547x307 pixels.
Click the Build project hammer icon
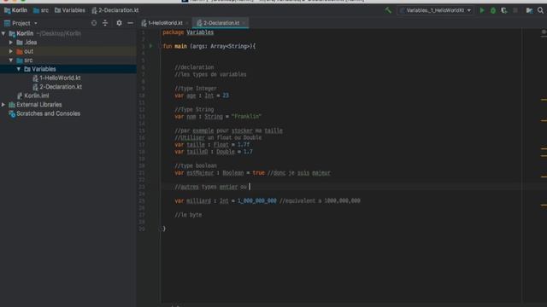(388, 10)
